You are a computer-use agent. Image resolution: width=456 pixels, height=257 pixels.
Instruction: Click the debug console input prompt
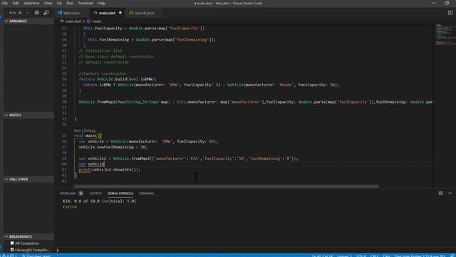click(x=57, y=250)
